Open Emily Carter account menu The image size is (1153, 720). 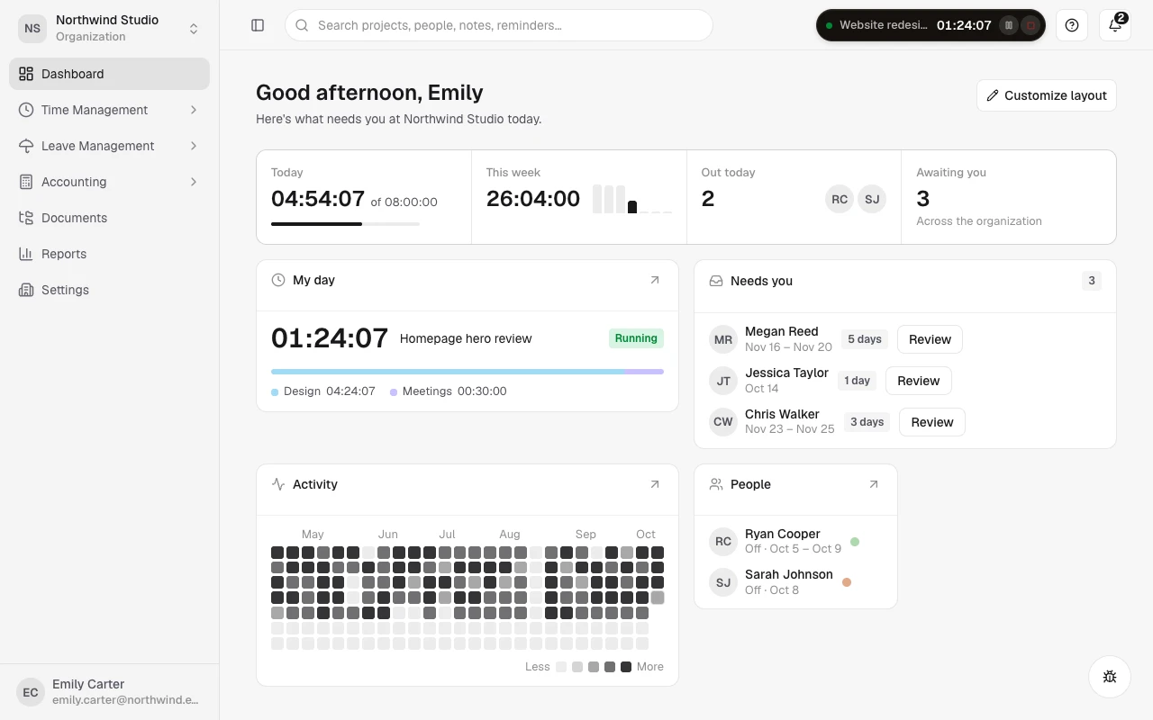(110, 691)
